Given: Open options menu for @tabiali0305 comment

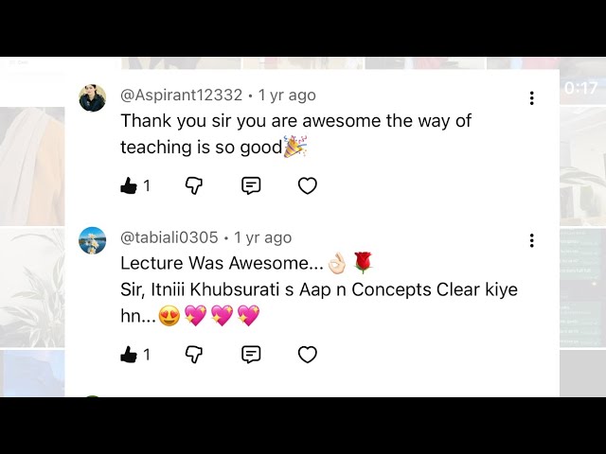Looking at the screenshot, I should click(532, 240).
